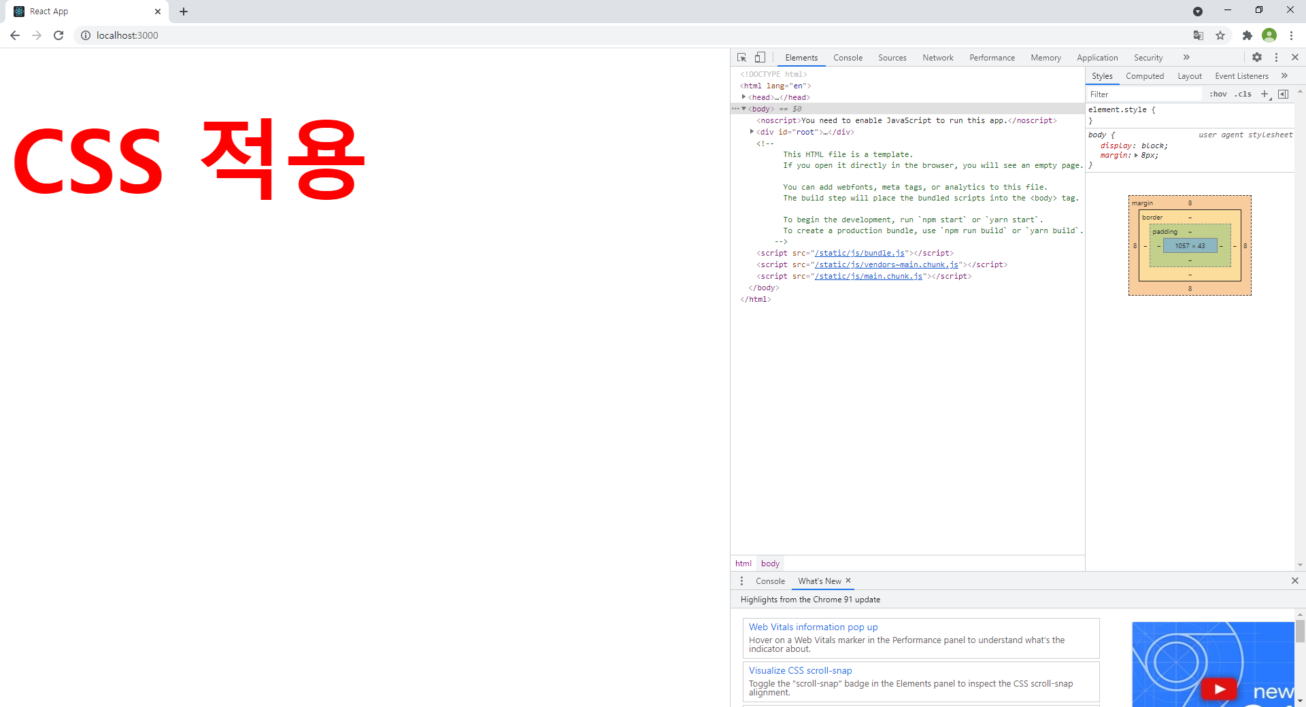The height and width of the screenshot is (707, 1306).
Task: Open Web Vitals information pop up link
Action: coord(813,627)
